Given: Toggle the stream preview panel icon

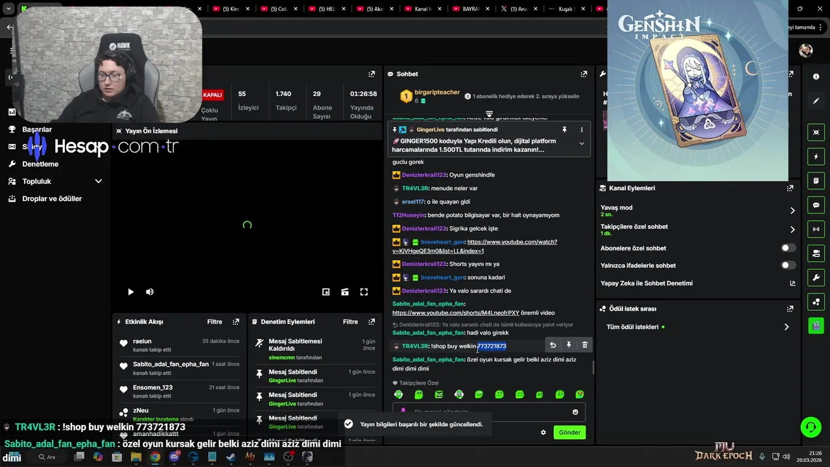Looking at the screenshot, I should tap(816, 132).
